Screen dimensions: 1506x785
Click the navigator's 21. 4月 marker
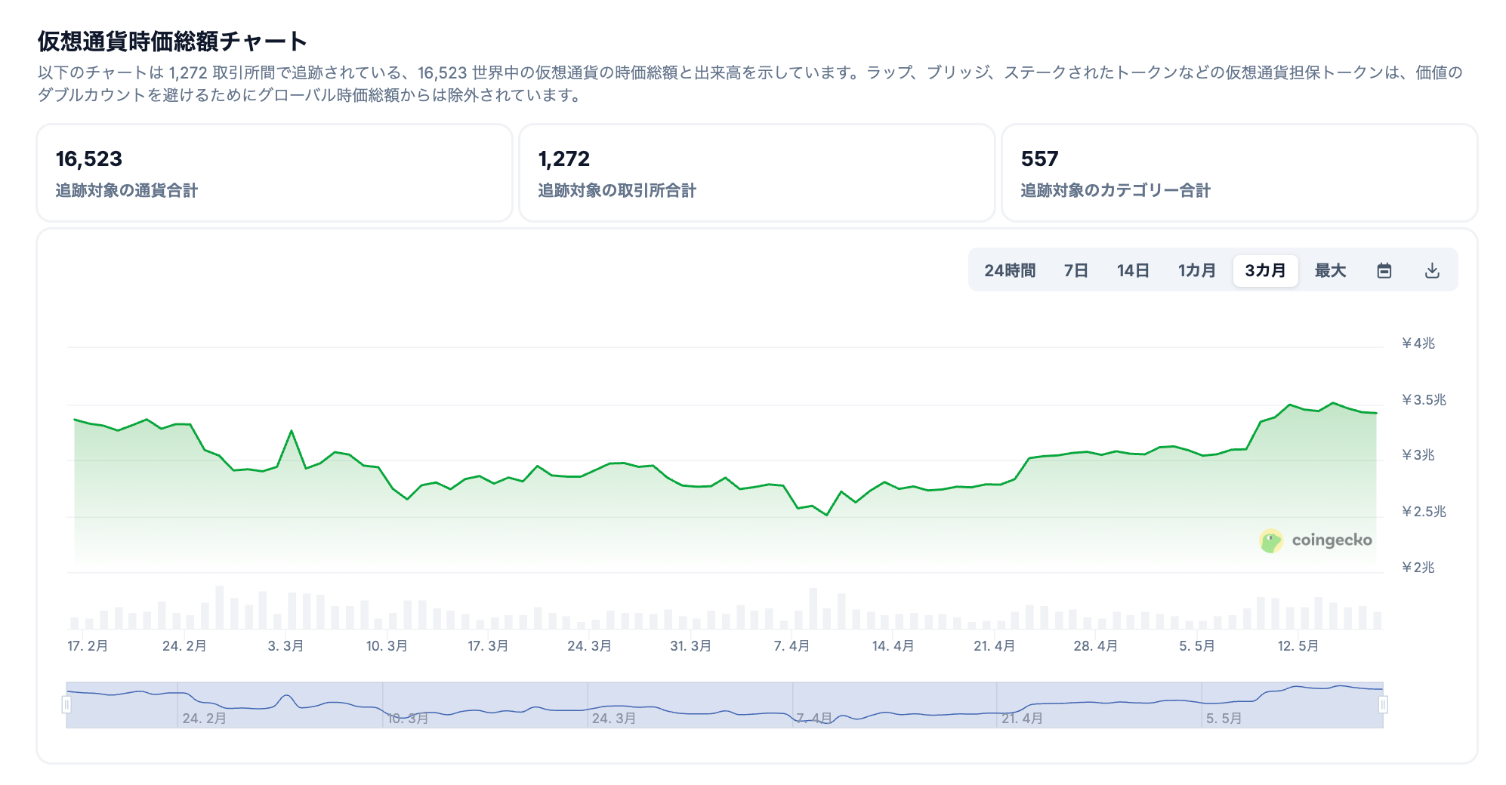click(x=1022, y=719)
